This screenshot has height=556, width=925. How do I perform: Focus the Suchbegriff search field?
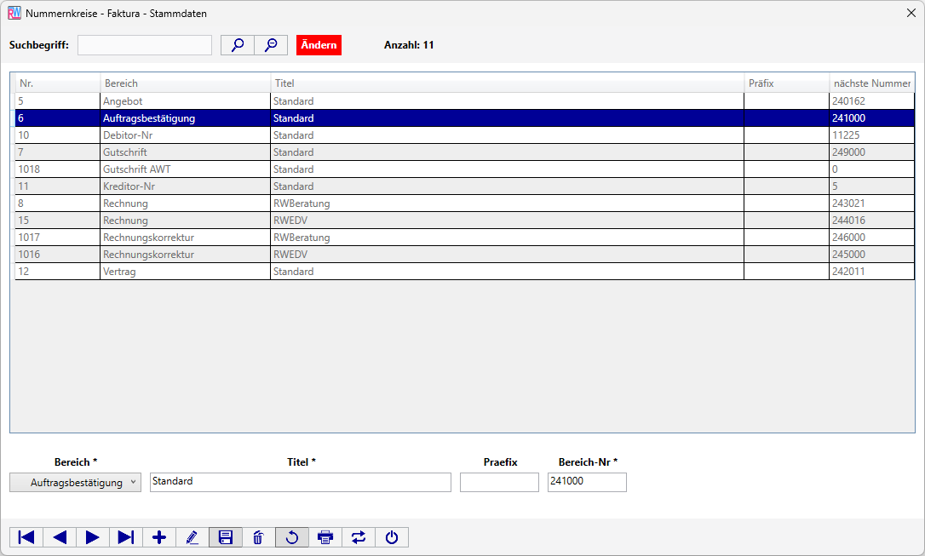pos(145,45)
